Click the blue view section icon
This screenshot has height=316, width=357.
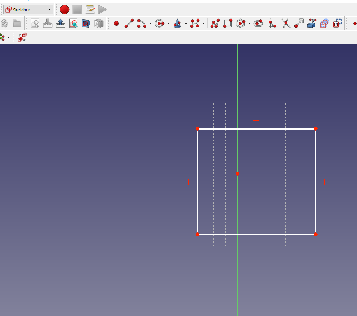86,23
